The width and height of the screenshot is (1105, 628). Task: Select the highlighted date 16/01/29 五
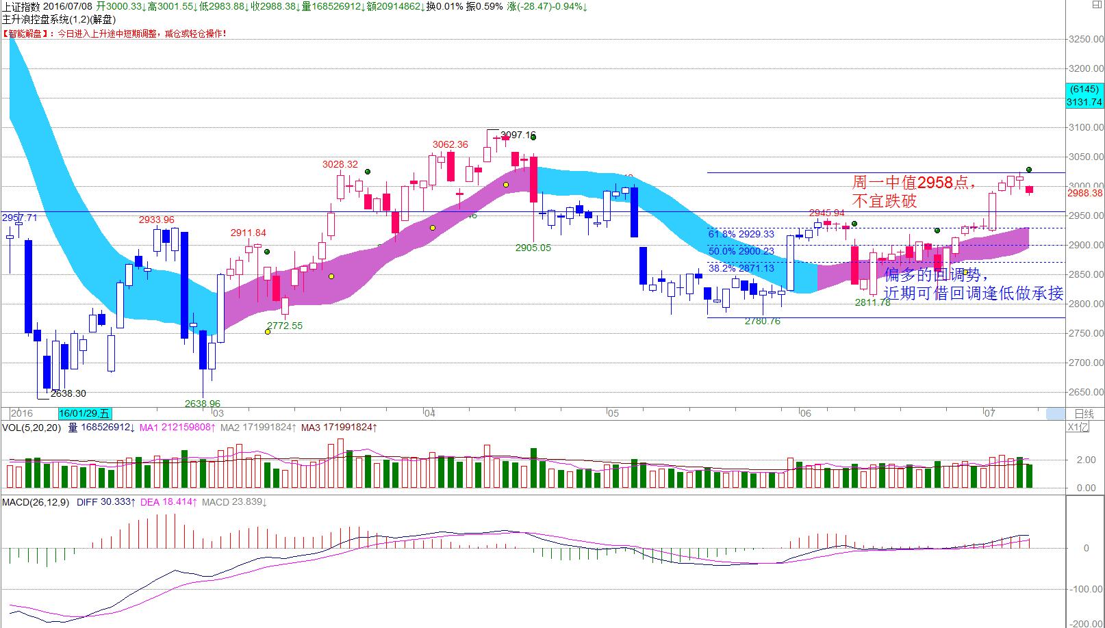point(84,413)
